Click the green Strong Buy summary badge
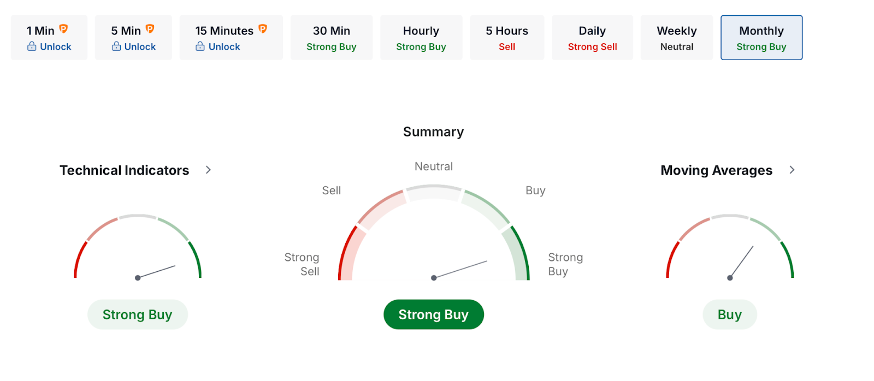Viewport: 874px width, 381px height. [433, 314]
